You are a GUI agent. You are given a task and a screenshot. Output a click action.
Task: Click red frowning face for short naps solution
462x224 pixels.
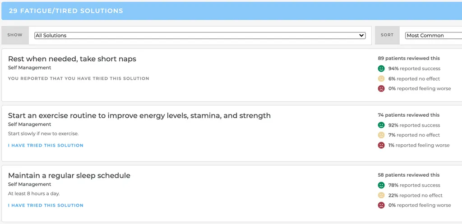381,88
